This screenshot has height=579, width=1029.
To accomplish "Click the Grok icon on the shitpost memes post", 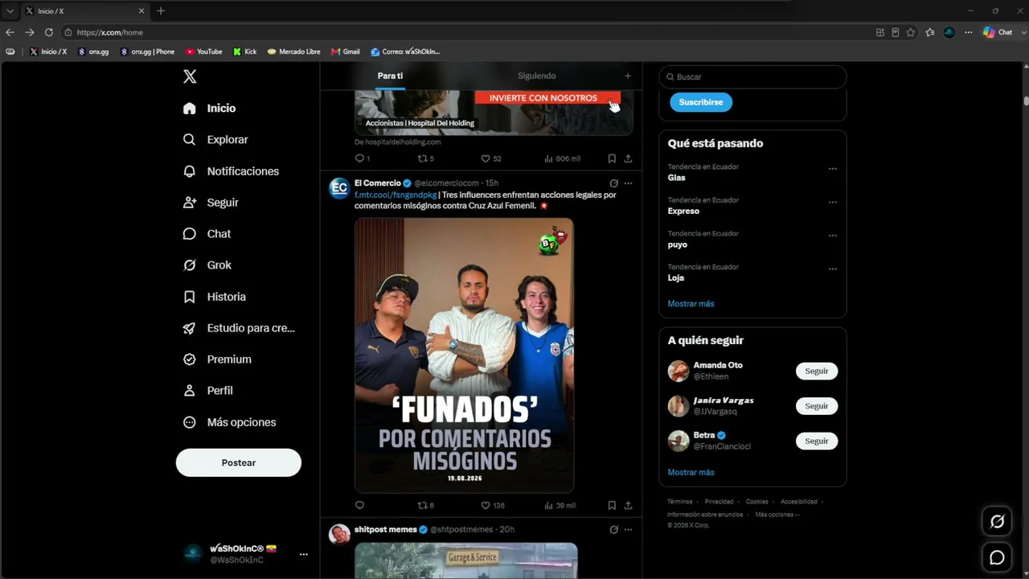I will tap(613, 530).
